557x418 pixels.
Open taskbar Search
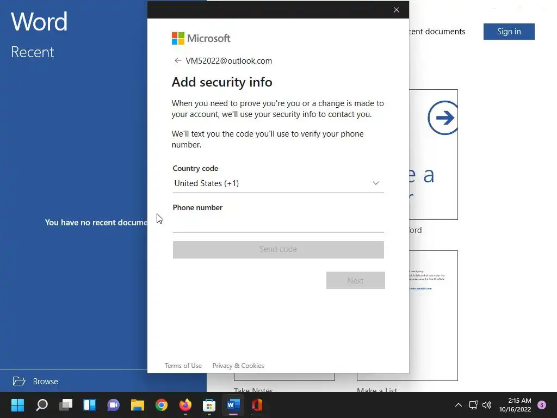[41, 405]
